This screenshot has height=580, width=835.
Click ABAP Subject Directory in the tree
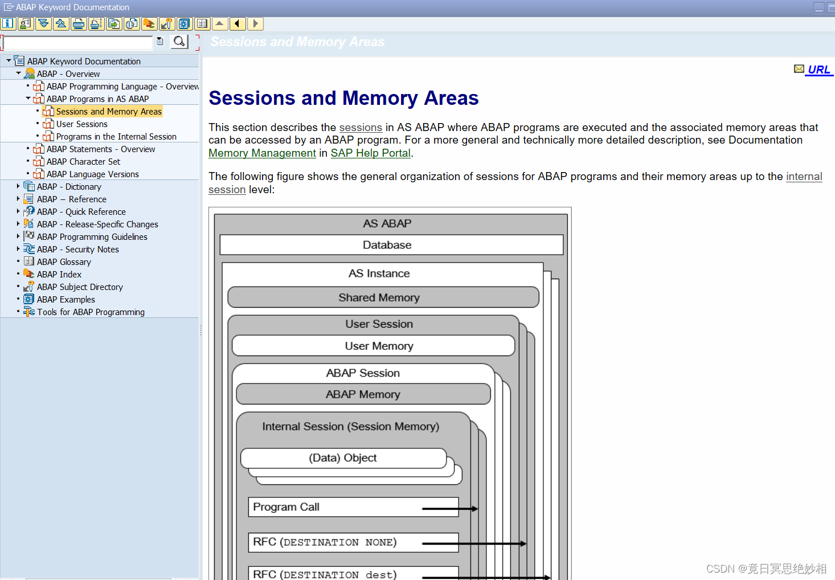pyautogui.click(x=80, y=287)
